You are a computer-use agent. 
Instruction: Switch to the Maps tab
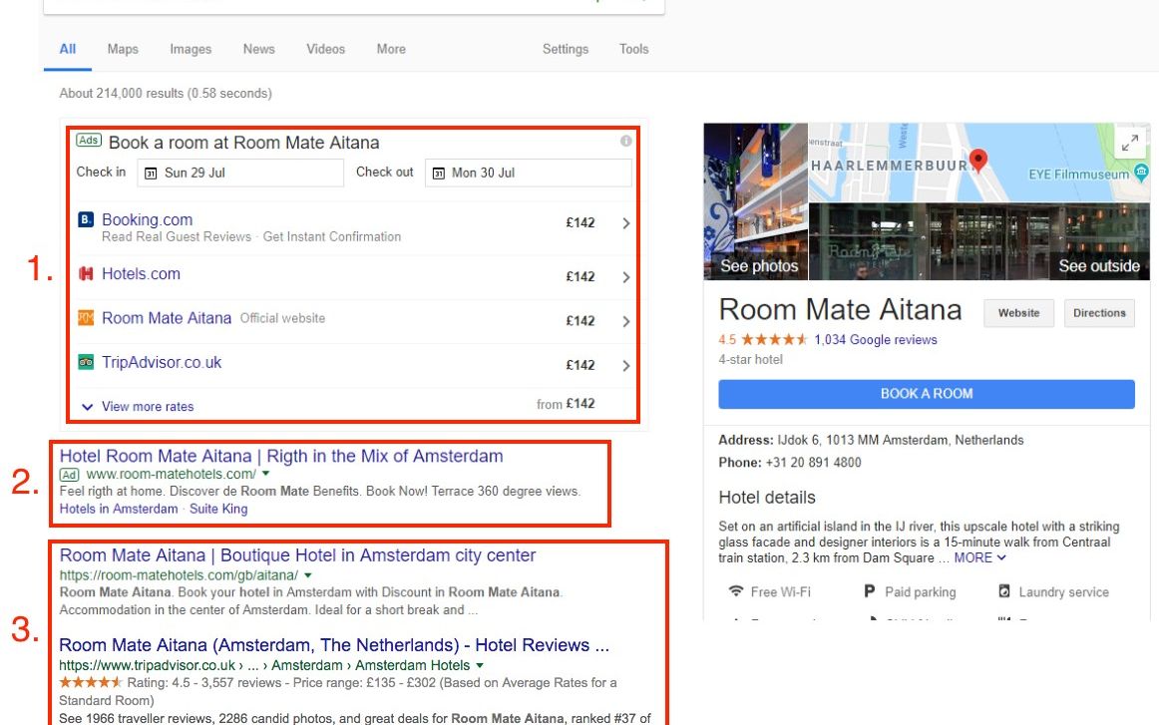tap(123, 49)
